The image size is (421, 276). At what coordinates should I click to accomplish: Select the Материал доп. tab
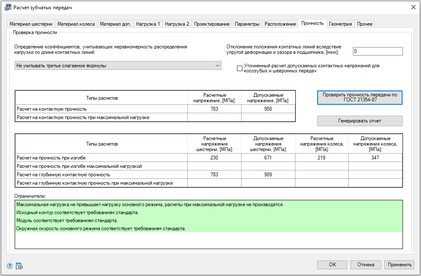(x=115, y=24)
